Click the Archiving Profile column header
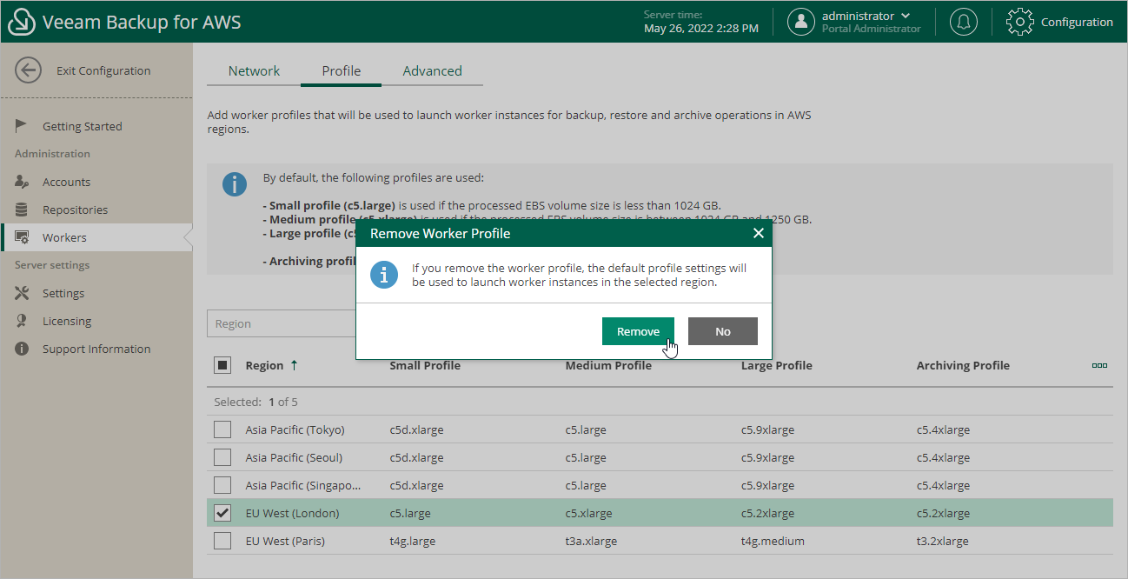This screenshot has width=1128, height=579. click(x=963, y=365)
